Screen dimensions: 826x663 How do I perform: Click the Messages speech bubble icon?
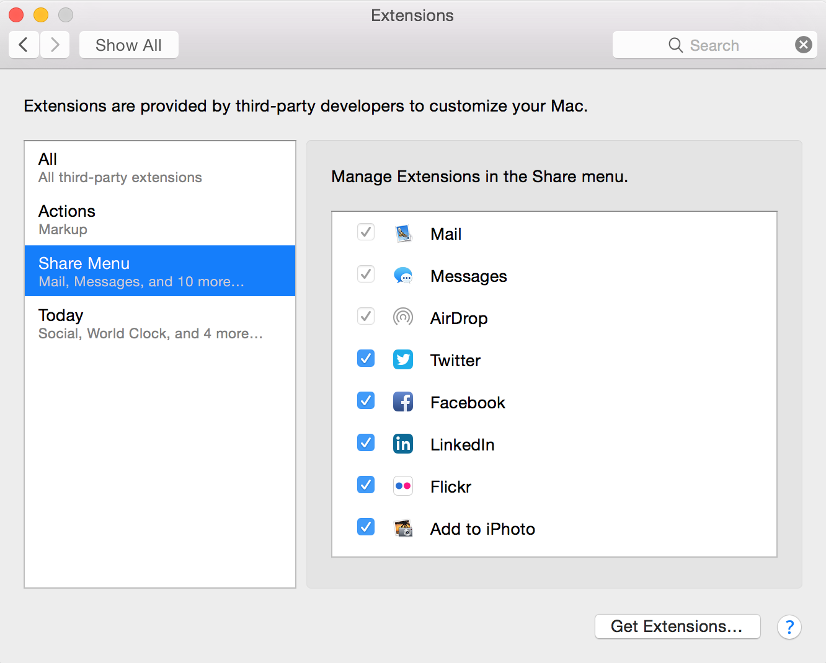point(403,276)
